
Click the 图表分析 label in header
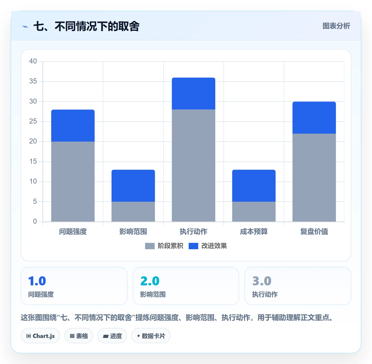pos(336,26)
